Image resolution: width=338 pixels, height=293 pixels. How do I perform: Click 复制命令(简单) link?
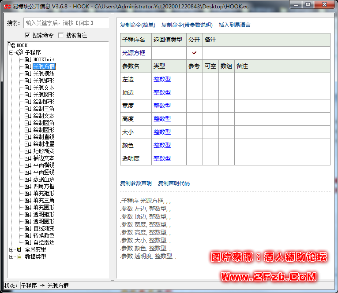138,25
